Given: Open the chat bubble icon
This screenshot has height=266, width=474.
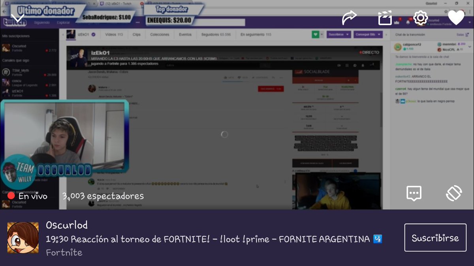Looking at the screenshot, I should tap(414, 193).
